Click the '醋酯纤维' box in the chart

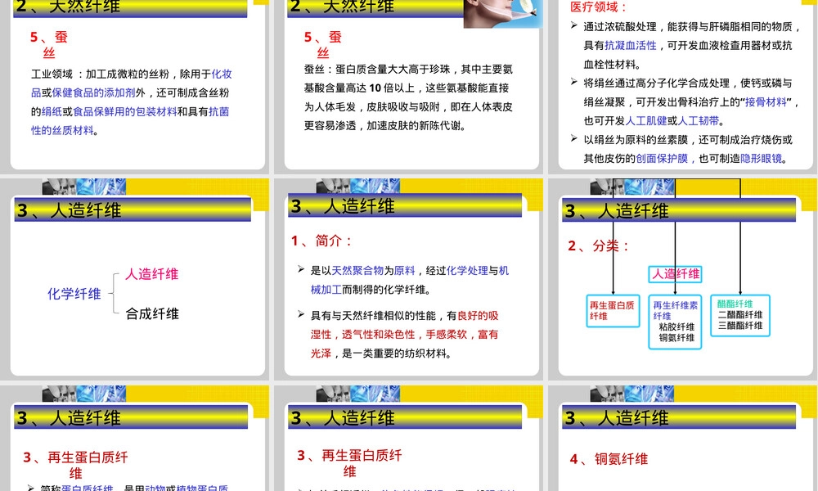tap(740, 315)
